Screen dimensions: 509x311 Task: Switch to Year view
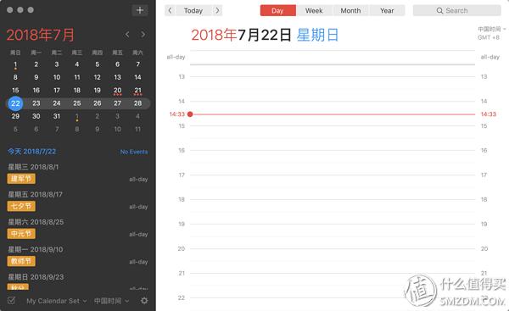pos(387,11)
